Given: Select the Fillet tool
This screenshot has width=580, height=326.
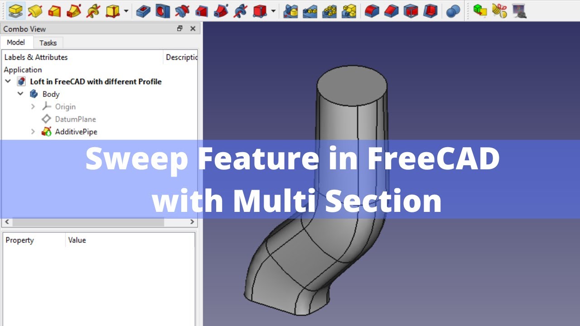Looking at the screenshot, I should 372,10.
